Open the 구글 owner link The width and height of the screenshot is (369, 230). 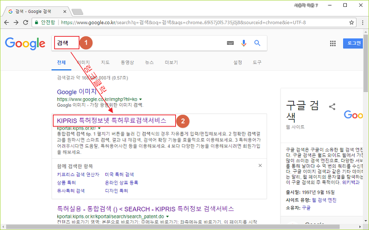point(306,208)
